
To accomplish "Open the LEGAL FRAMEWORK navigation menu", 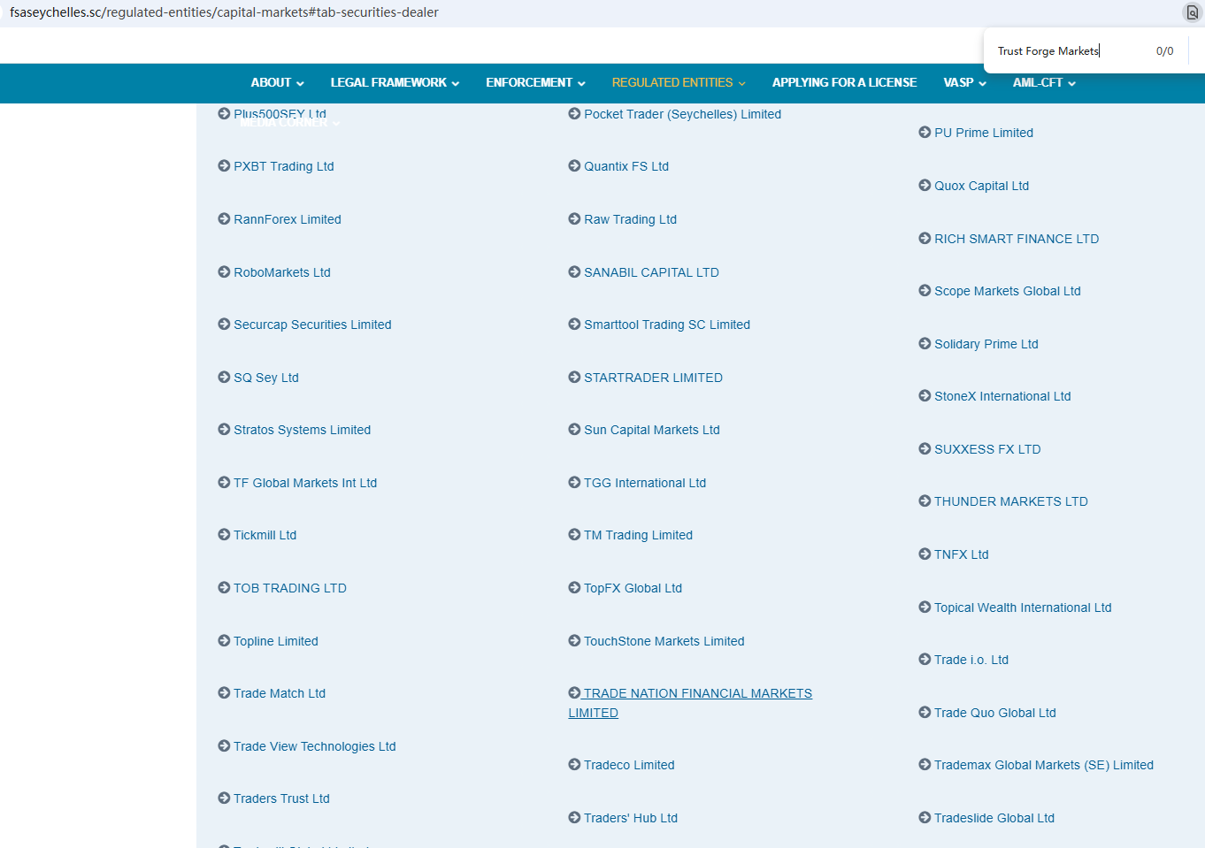I will click(395, 82).
